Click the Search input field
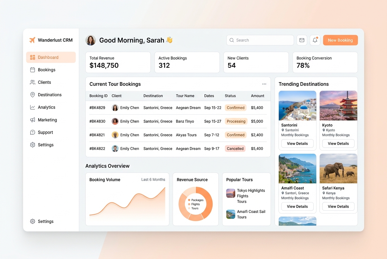The width and height of the screenshot is (387, 259). 260,40
